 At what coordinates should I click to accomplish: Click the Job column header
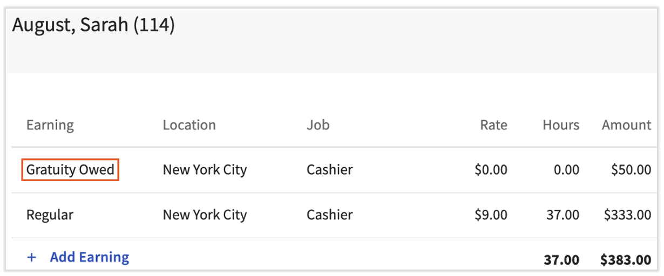[x=318, y=126]
